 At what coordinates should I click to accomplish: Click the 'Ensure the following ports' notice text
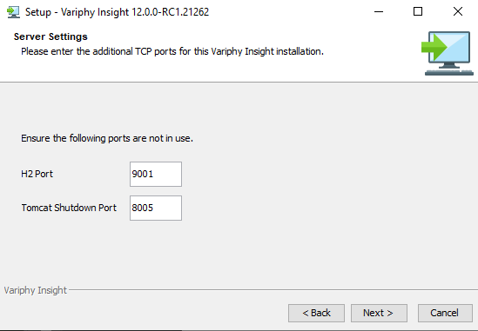tap(107, 138)
